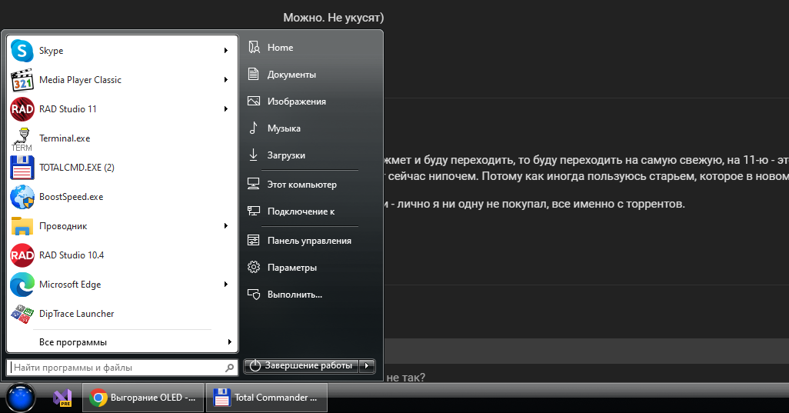
Task: Click the Home folder icon
Action: [x=254, y=47]
